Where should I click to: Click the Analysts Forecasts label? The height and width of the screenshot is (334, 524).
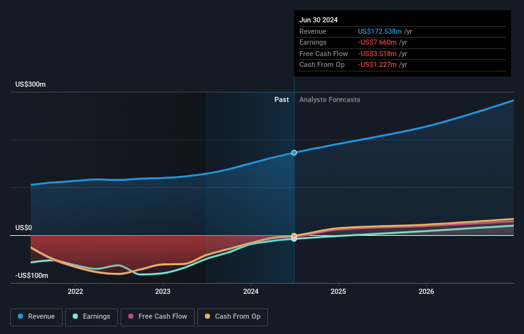click(330, 100)
